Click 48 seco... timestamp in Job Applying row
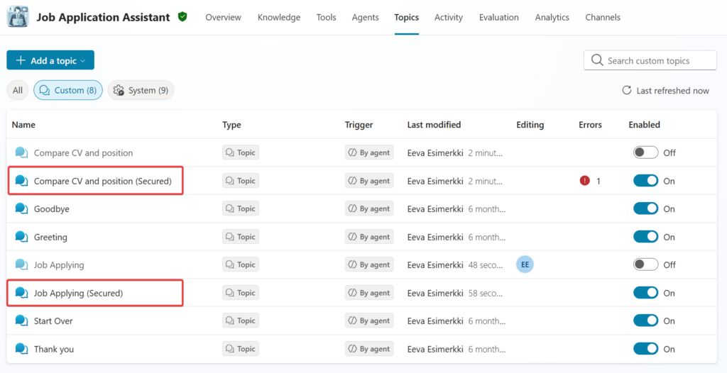Image resolution: width=727 pixels, height=373 pixels. point(486,265)
